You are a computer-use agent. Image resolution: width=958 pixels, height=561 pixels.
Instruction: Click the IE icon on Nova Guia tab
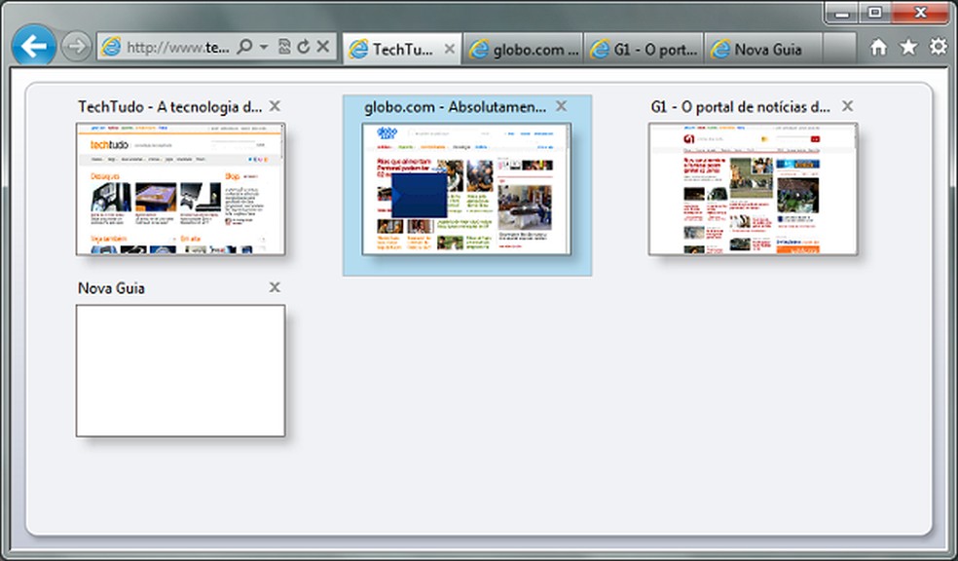[720, 49]
